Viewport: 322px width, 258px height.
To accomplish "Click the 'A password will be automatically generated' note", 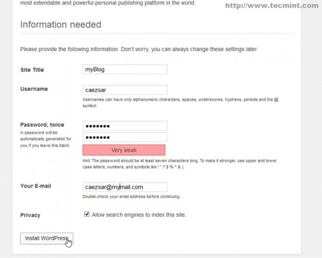I will 46,139.
